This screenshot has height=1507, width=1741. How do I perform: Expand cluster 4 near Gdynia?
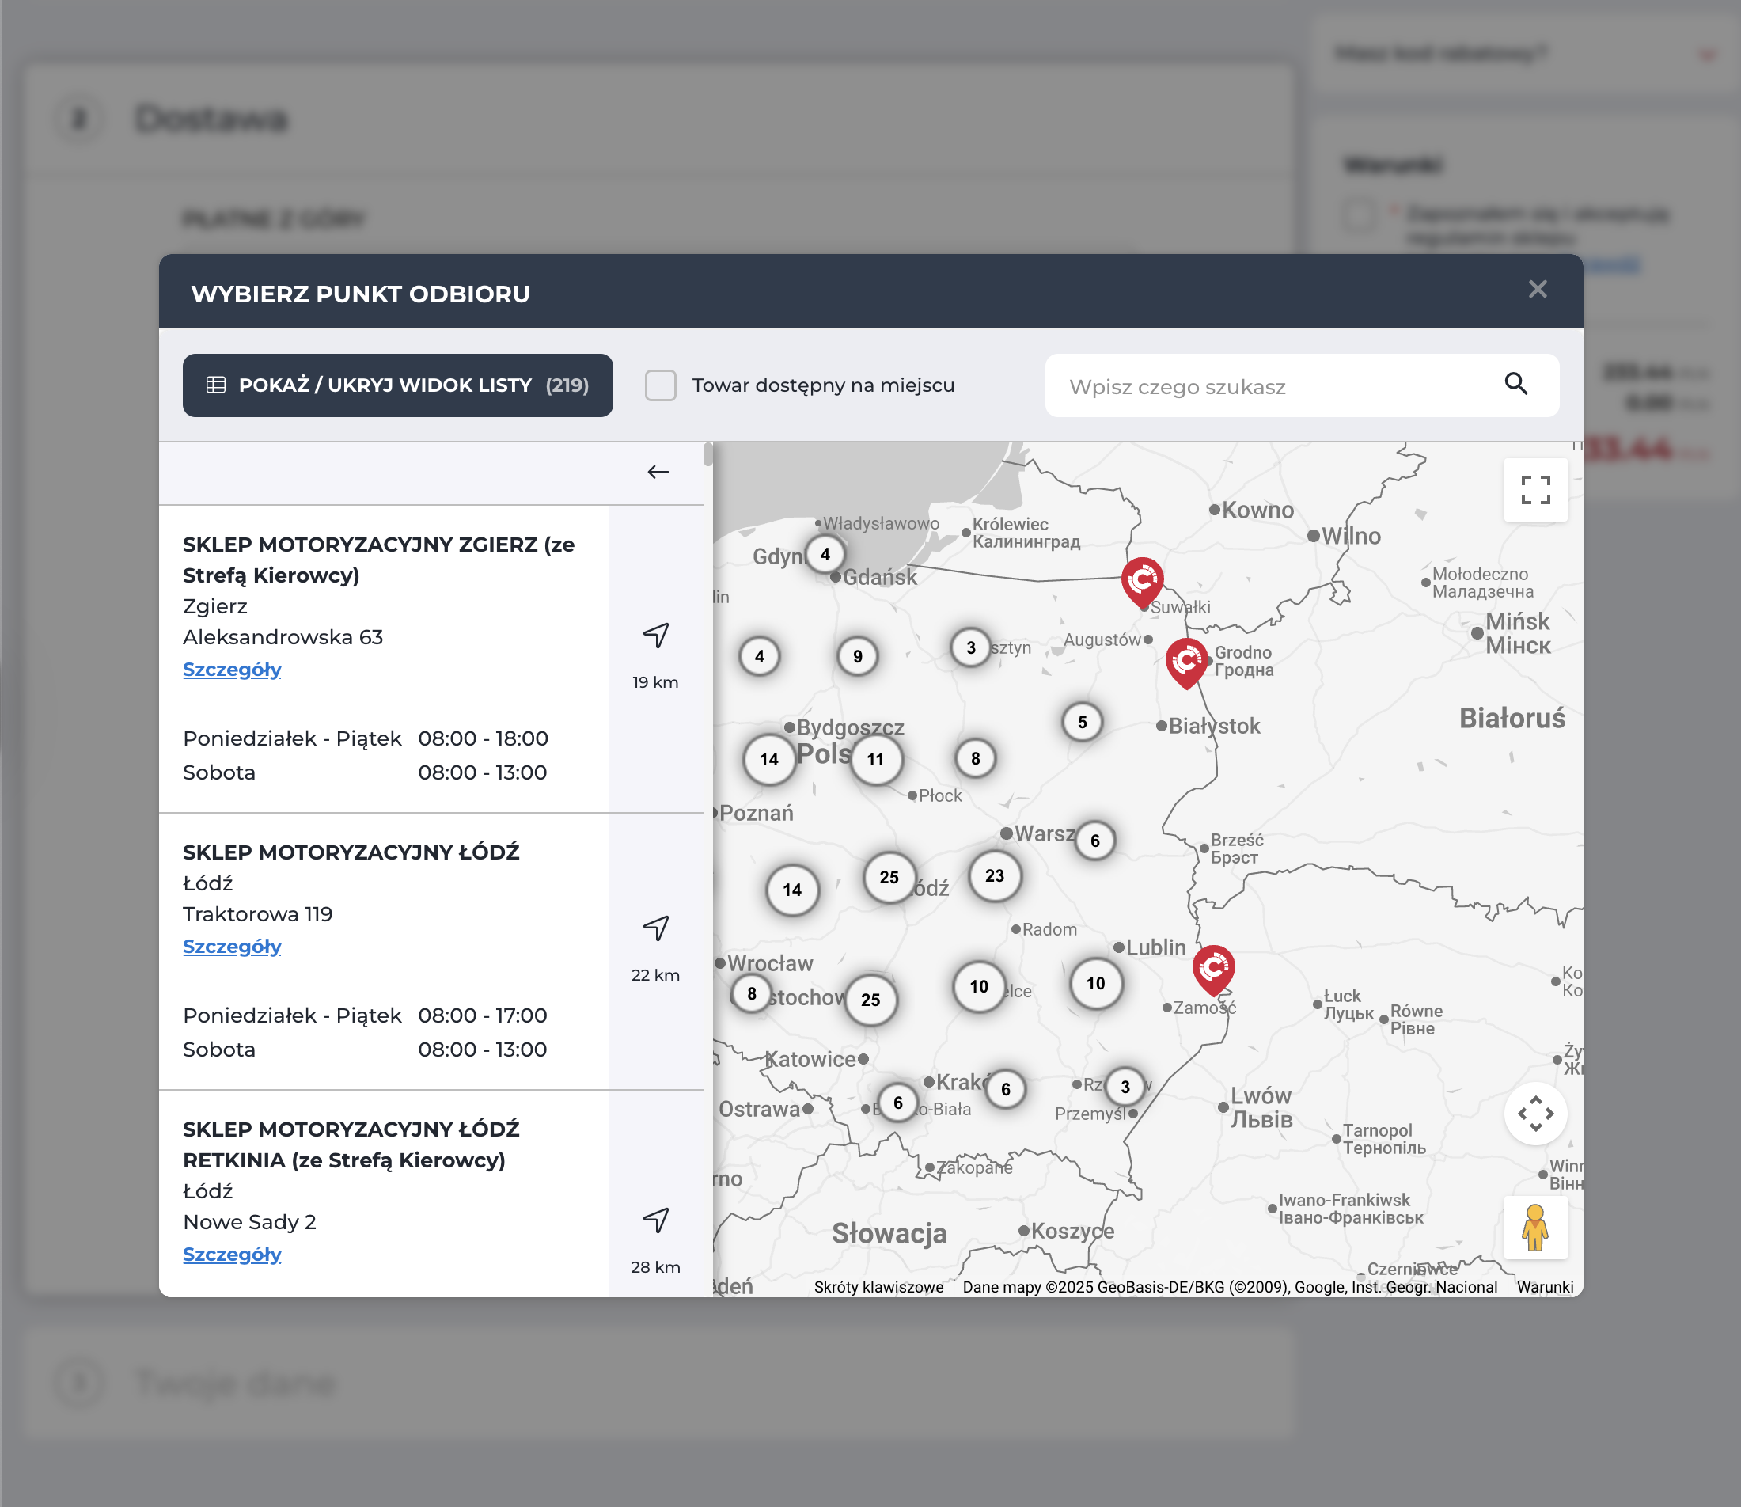click(825, 554)
